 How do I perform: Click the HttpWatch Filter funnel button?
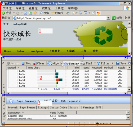(103, 63)
